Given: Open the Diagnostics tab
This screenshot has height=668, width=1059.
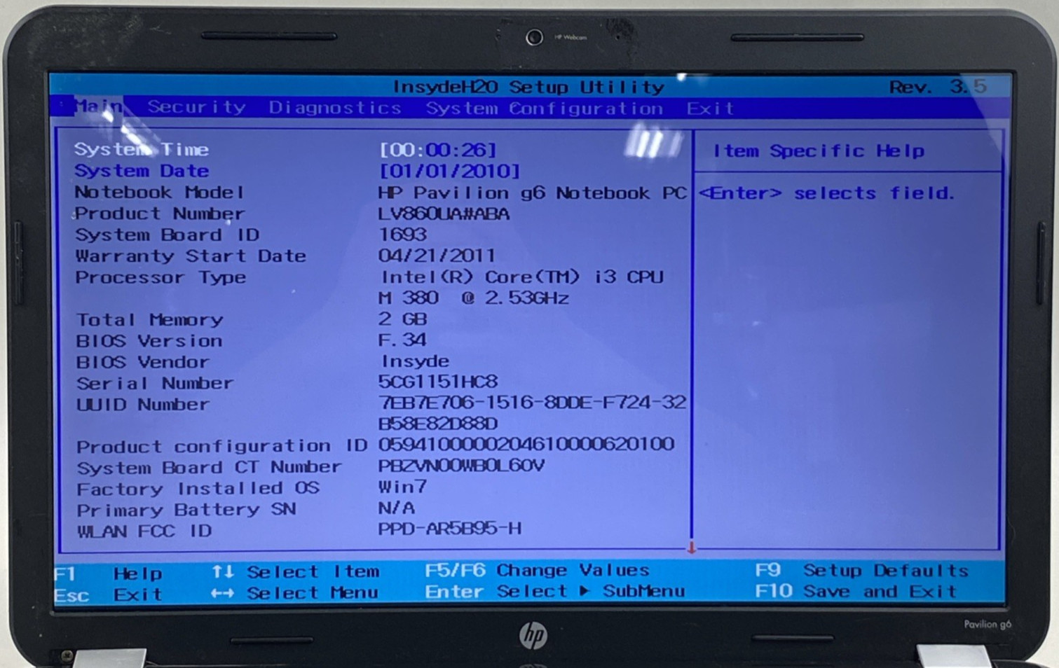Looking at the screenshot, I should pos(334,108).
